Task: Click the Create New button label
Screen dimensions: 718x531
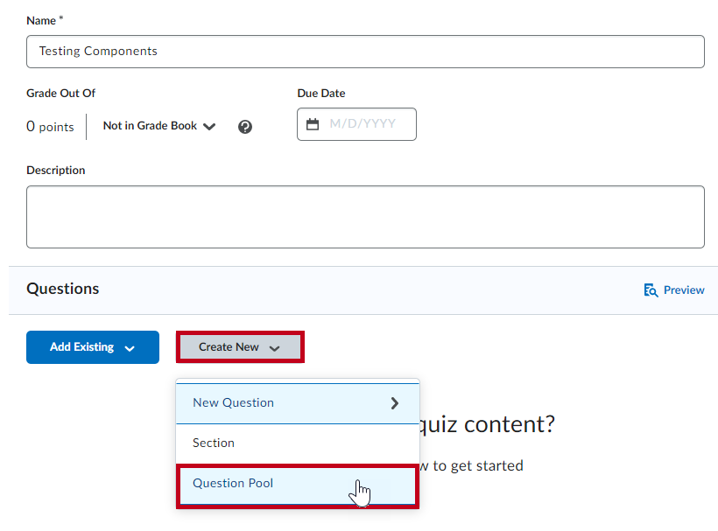Action: 229,347
